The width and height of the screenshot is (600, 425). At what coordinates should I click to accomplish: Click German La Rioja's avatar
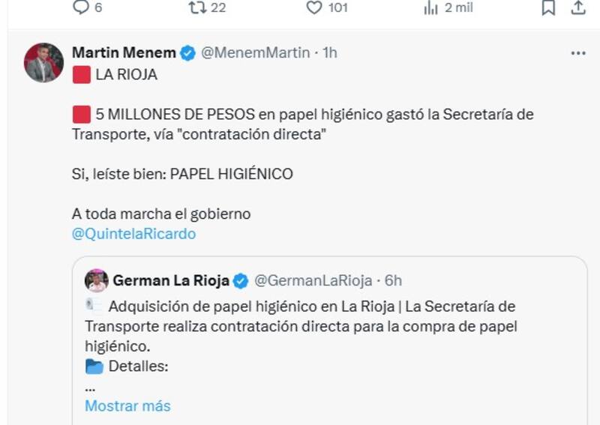[x=97, y=281]
